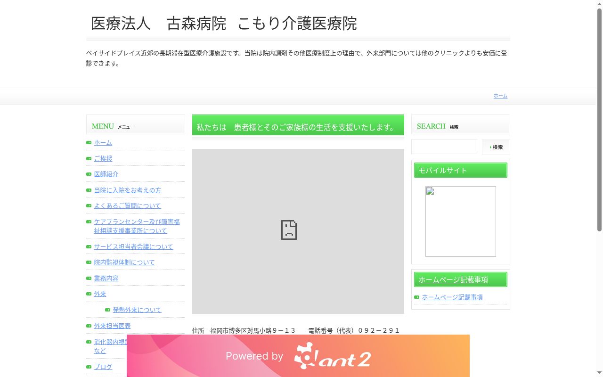603x377 pixels.
Task: Click the green bullet icon beside 医師紹介
Action: (89, 174)
